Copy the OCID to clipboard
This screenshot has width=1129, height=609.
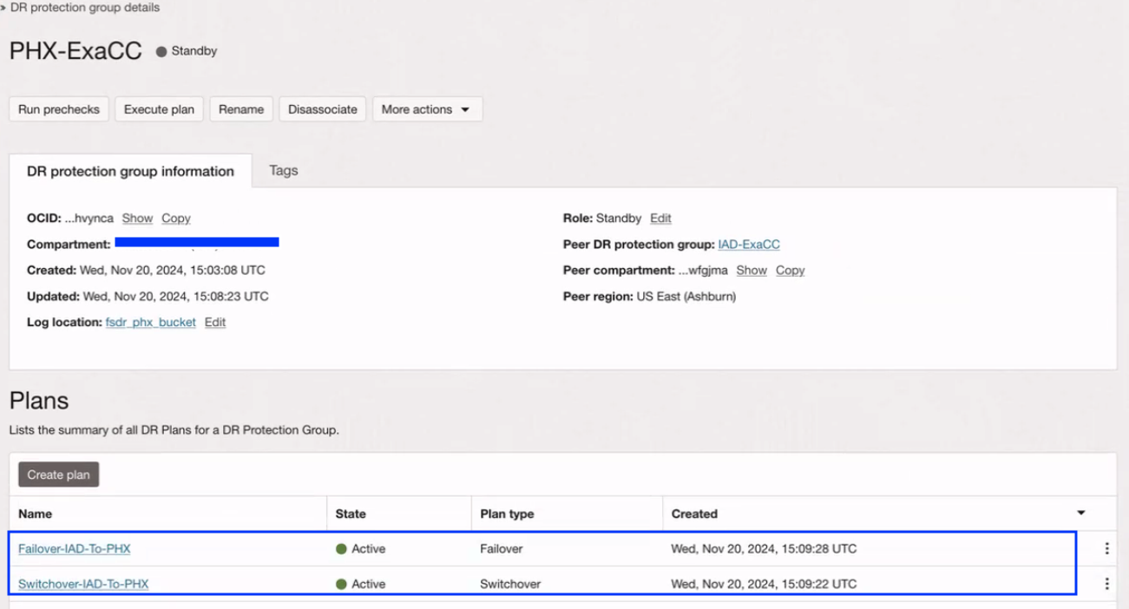[x=176, y=219]
